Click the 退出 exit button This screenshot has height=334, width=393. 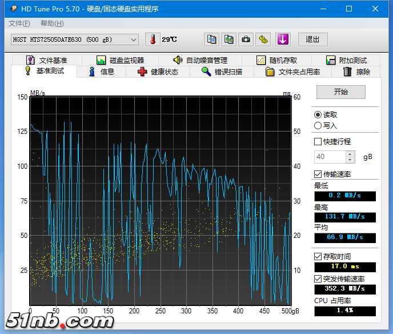(312, 39)
